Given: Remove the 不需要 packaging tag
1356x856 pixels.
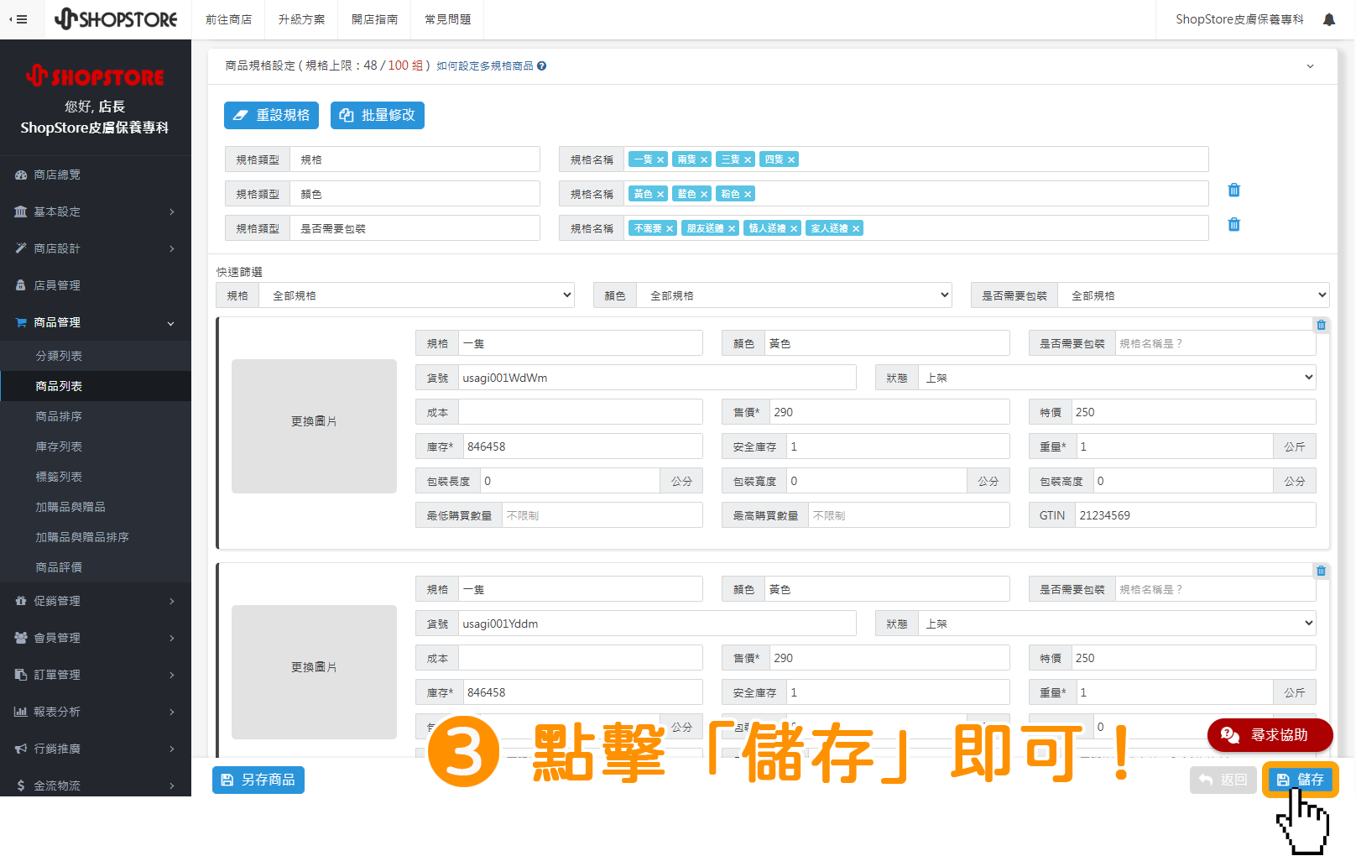Looking at the screenshot, I should [670, 228].
